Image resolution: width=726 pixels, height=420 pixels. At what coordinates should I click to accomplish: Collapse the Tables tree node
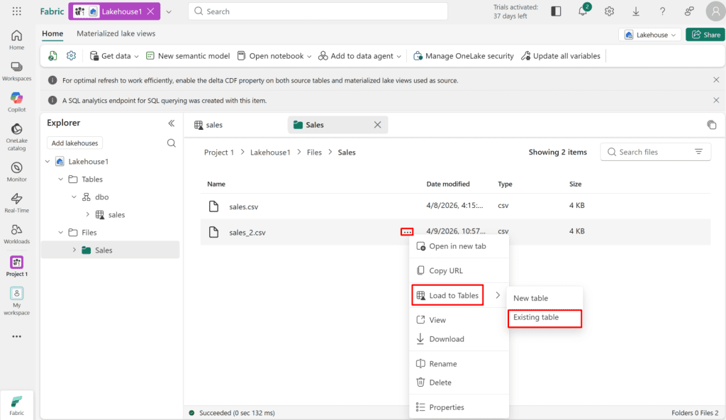point(61,179)
